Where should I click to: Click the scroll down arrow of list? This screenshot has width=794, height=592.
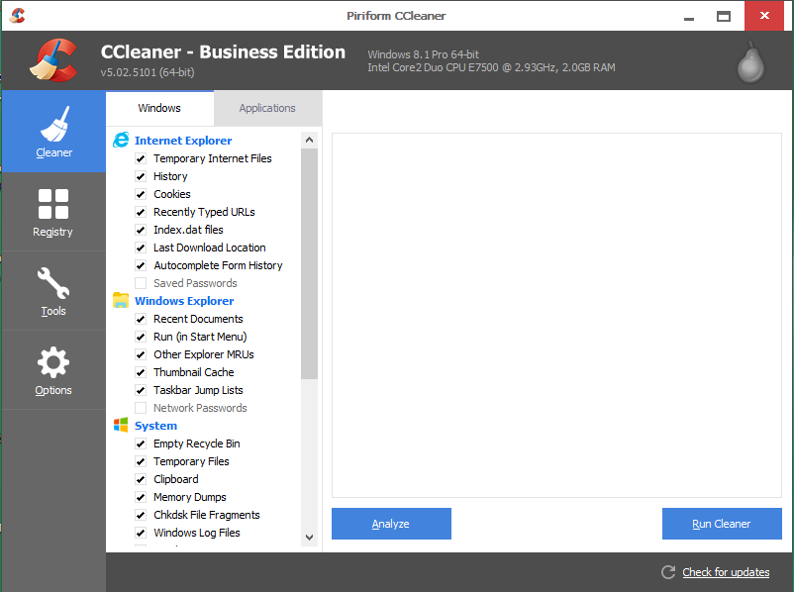coord(310,538)
